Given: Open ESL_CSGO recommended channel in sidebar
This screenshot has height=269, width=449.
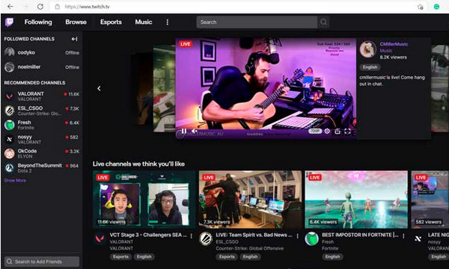Looking at the screenshot, I should click(42, 111).
